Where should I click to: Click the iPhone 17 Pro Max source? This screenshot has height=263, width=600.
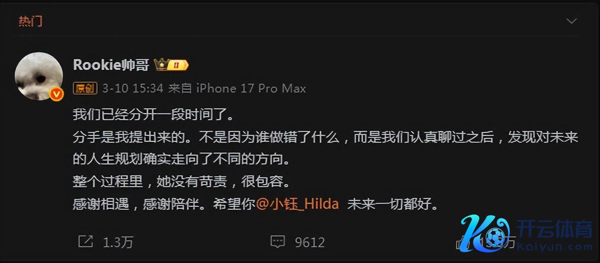coord(251,89)
